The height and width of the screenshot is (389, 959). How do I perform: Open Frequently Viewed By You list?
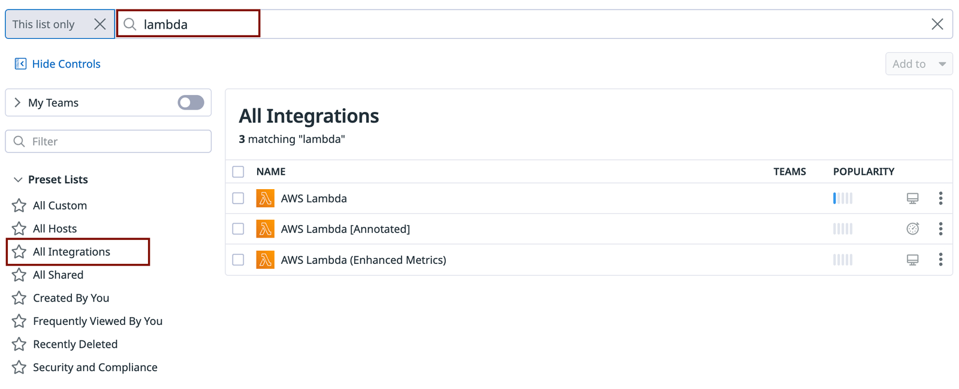98,321
